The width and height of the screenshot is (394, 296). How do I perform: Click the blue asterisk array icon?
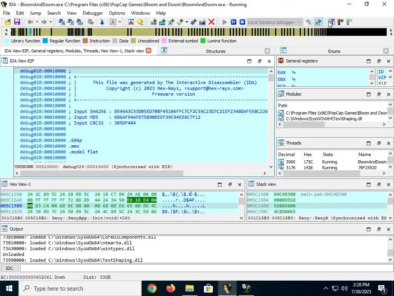point(193,22)
